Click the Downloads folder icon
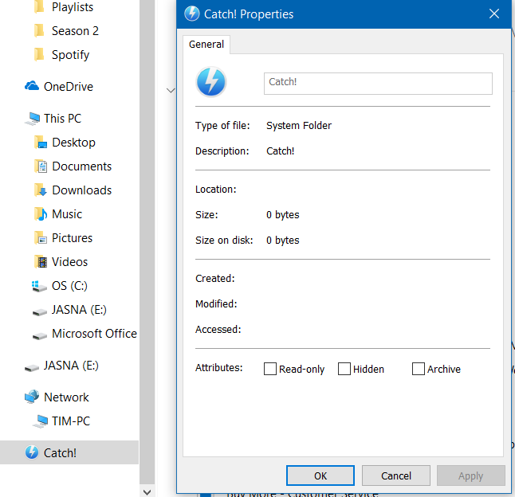The image size is (515, 497). 41,190
